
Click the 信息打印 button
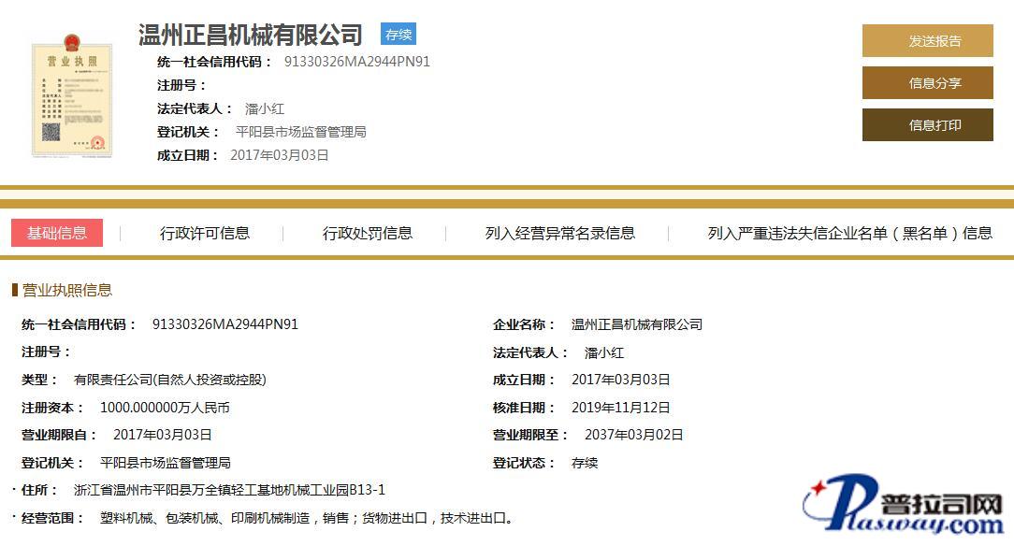(927, 124)
